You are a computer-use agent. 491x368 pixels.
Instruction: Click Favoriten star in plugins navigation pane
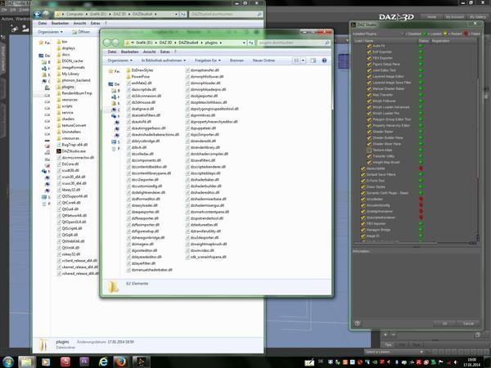110,71
